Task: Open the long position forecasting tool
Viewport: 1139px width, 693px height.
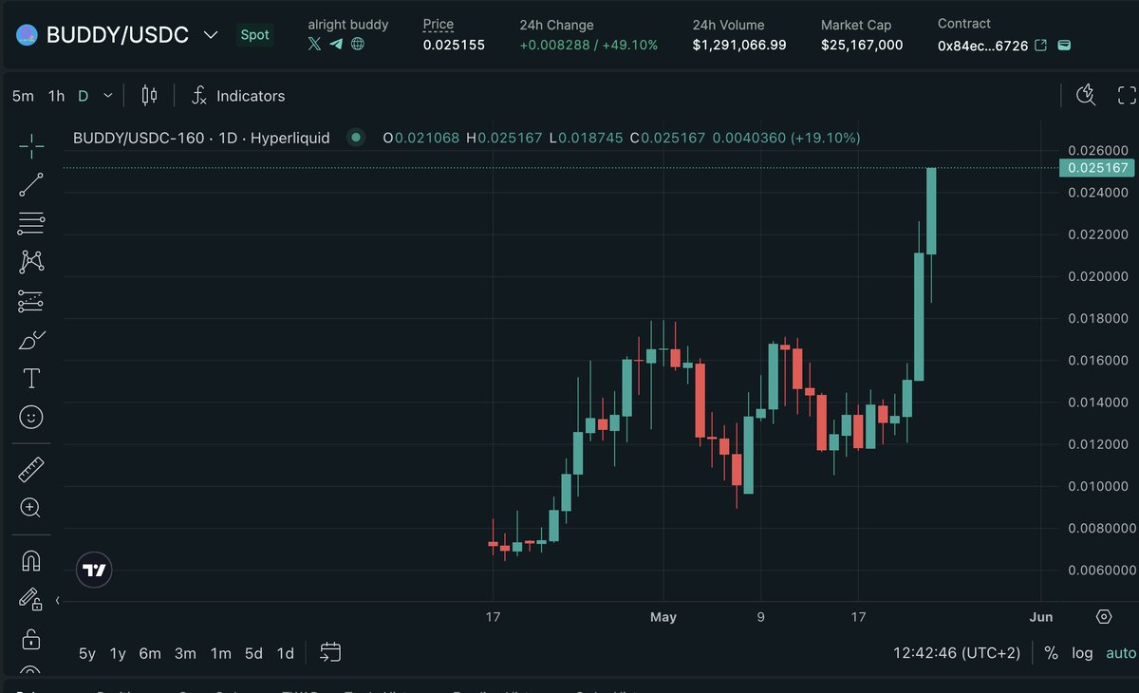Action: point(31,302)
